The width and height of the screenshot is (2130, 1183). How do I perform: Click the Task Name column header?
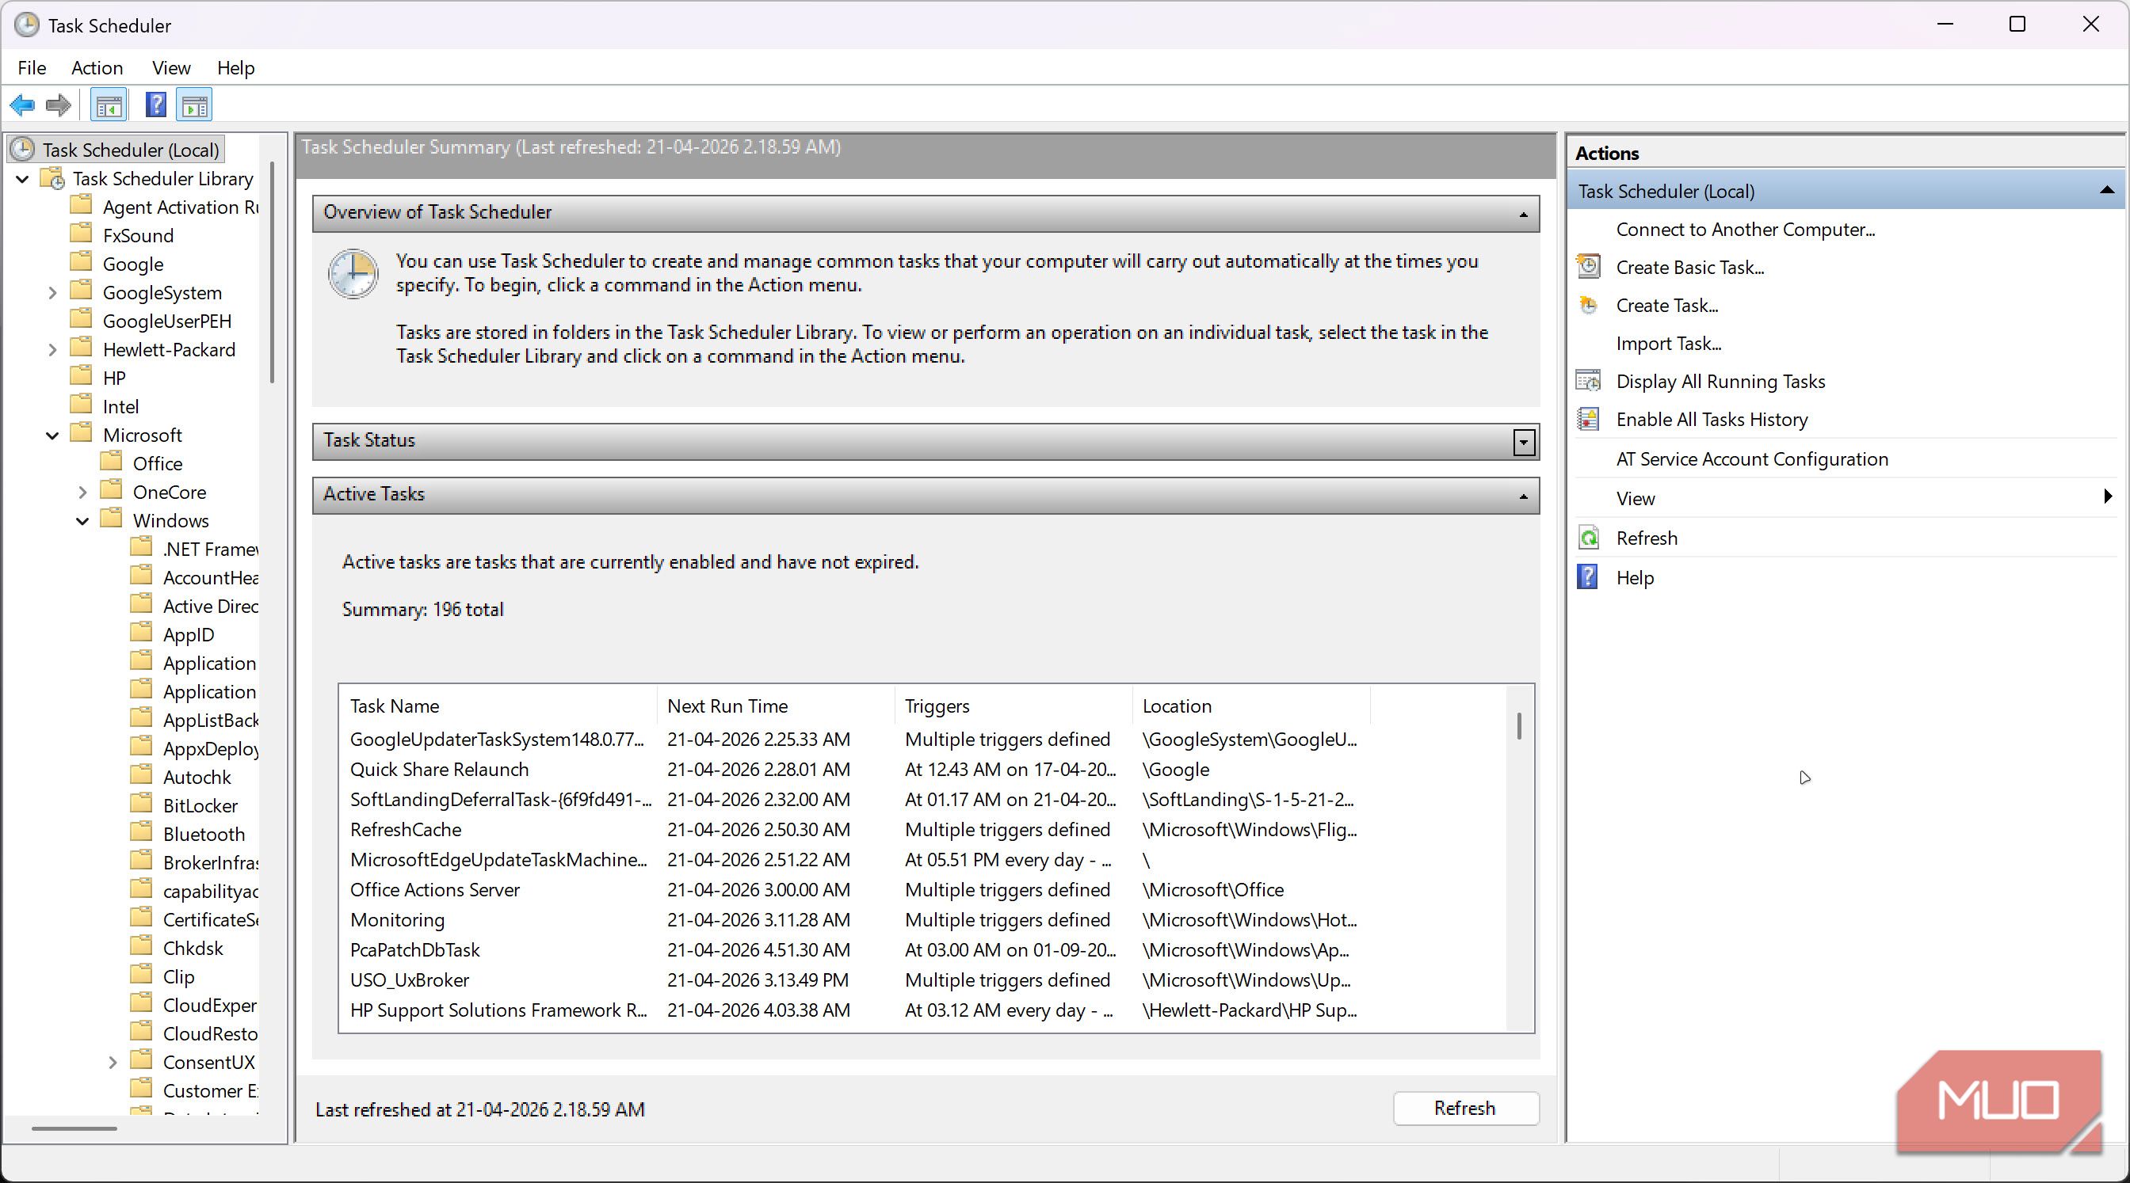pos(498,706)
